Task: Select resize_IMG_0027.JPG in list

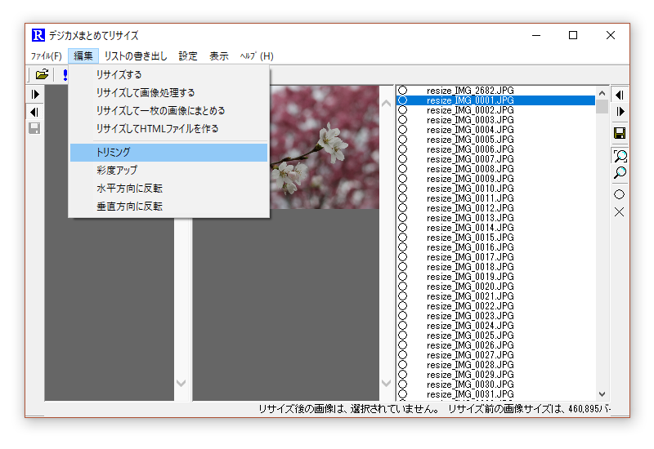Action: (470, 355)
